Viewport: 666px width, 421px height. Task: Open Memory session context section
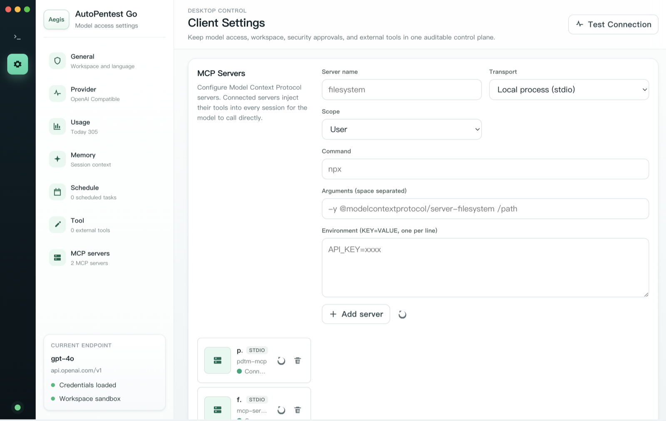(x=105, y=159)
